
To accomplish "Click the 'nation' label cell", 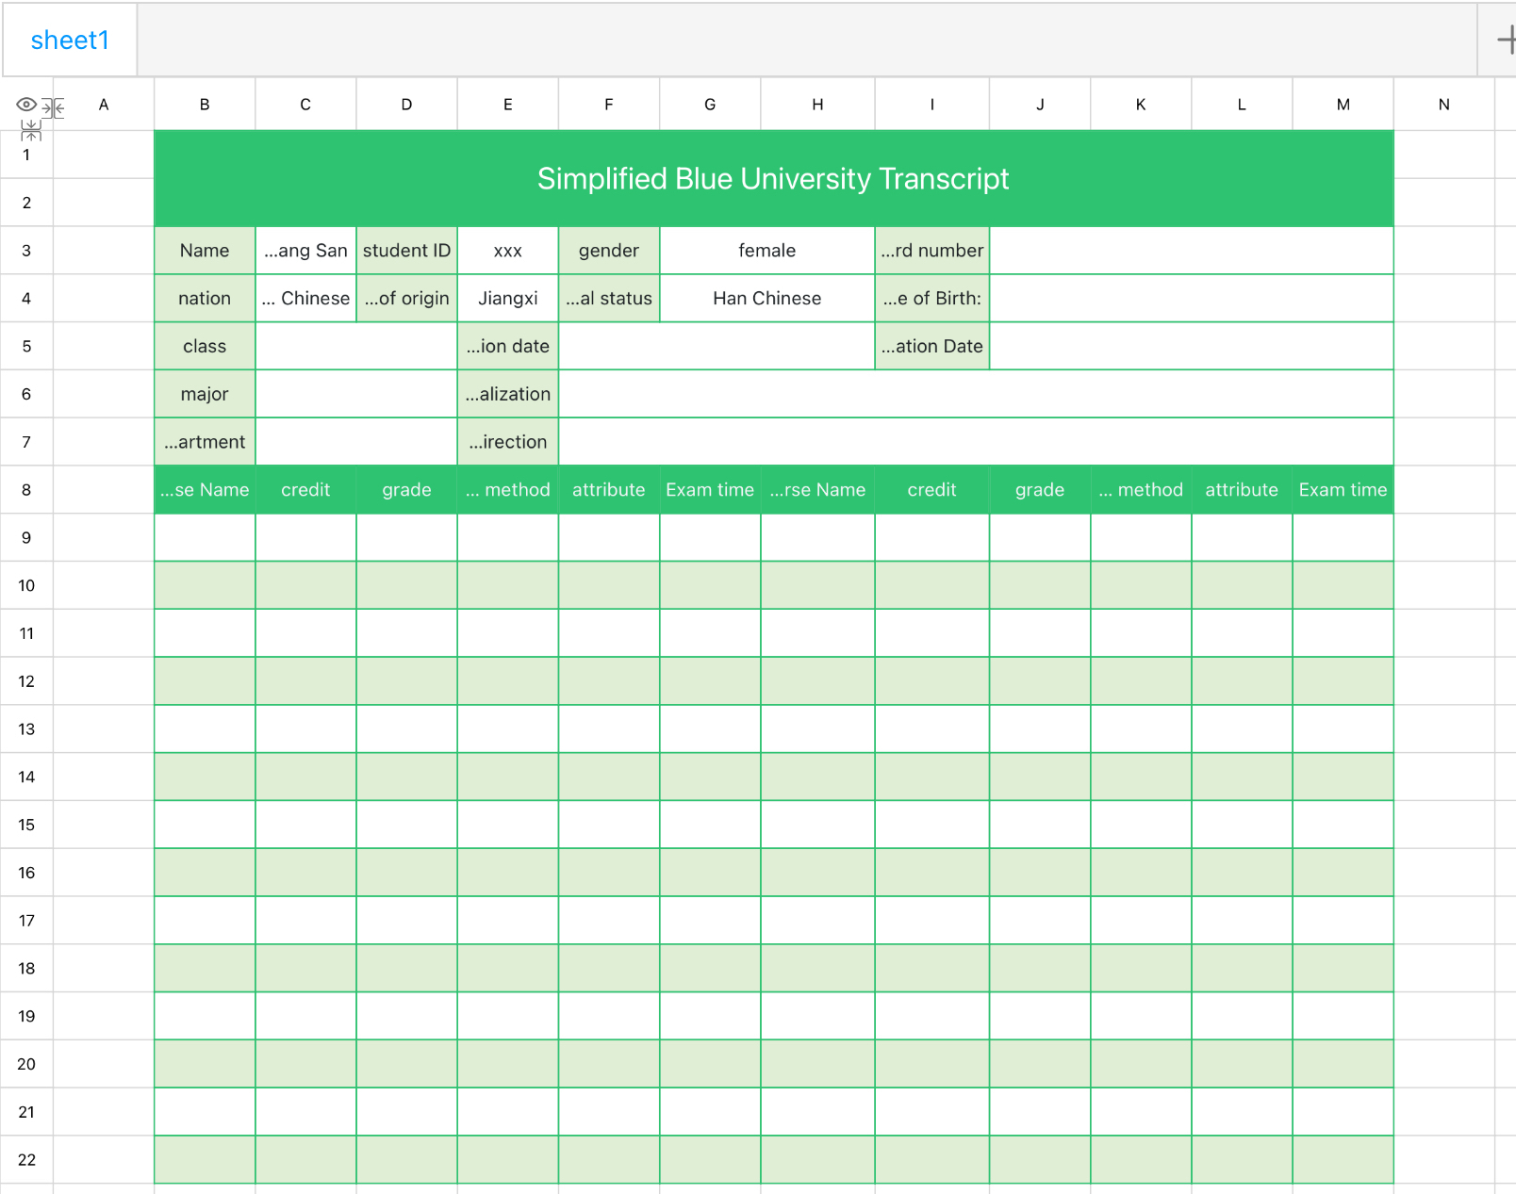I will point(205,299).
